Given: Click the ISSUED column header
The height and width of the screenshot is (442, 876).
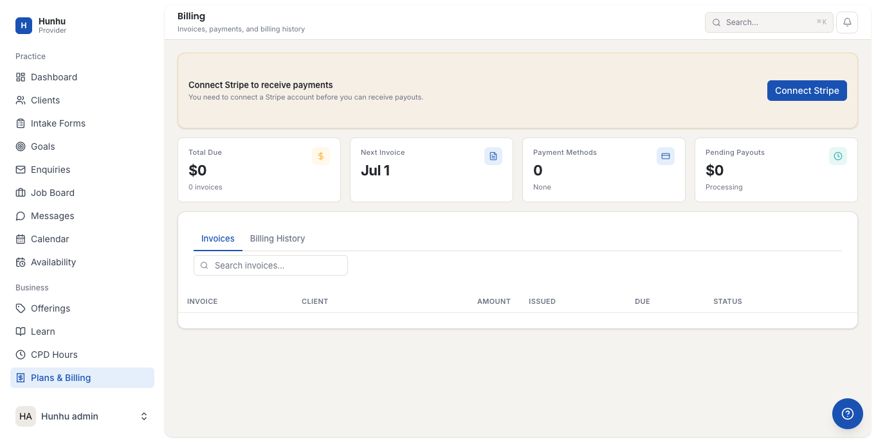Looking at the screenshot, I should click(542, 301).
